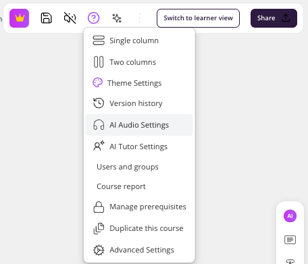Click the purple crown premium icon
Viewport: 308px width, 264px height.
tap(19, 18)
